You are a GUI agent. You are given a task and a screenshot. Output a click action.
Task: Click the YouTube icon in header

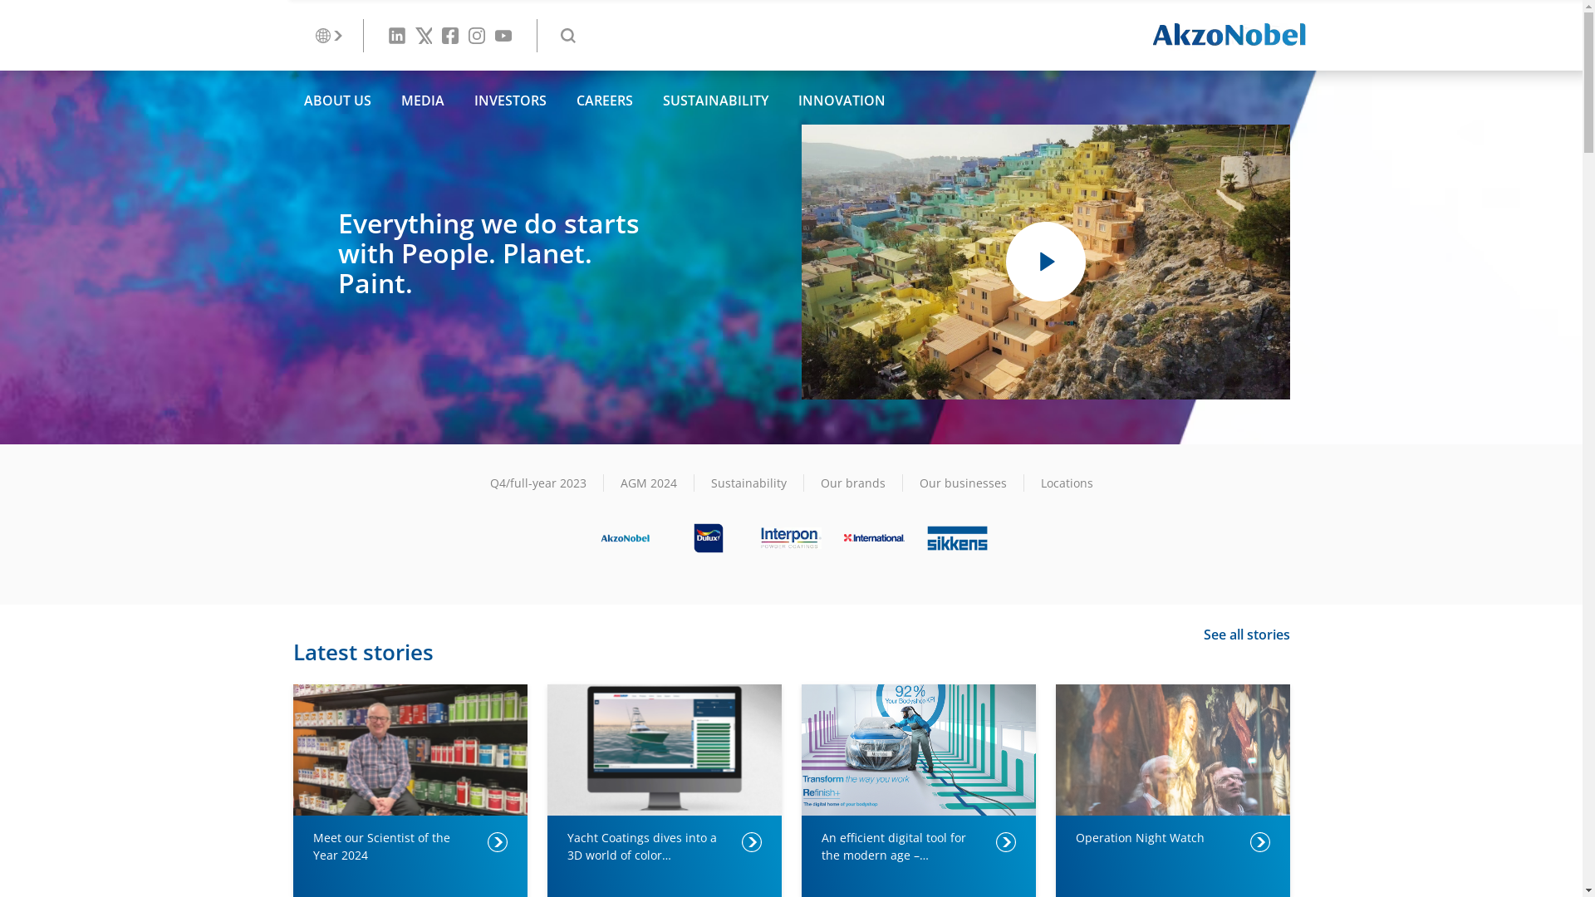tap(503, 36)
